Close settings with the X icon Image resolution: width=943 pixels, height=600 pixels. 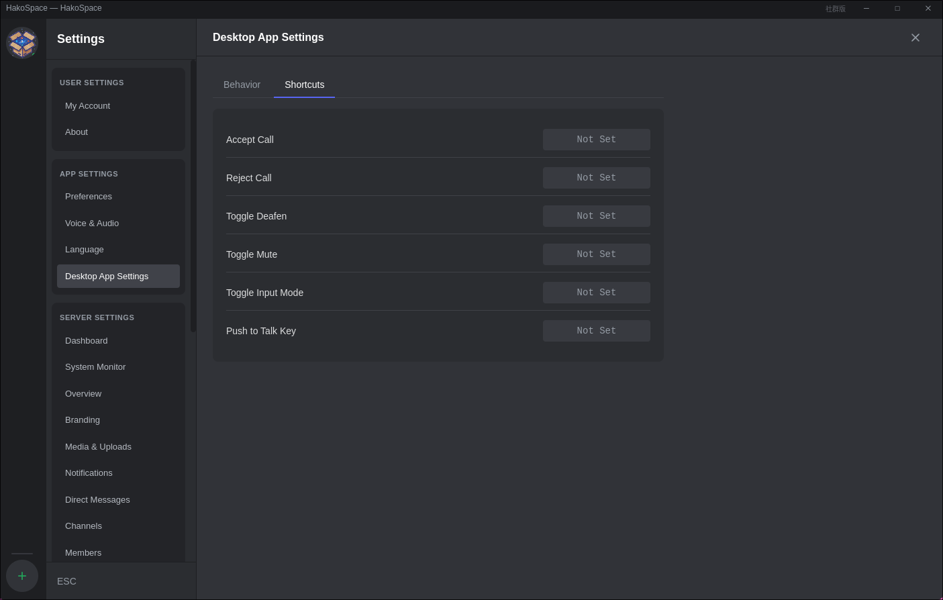pyautogui.click(x=915, y=38)
